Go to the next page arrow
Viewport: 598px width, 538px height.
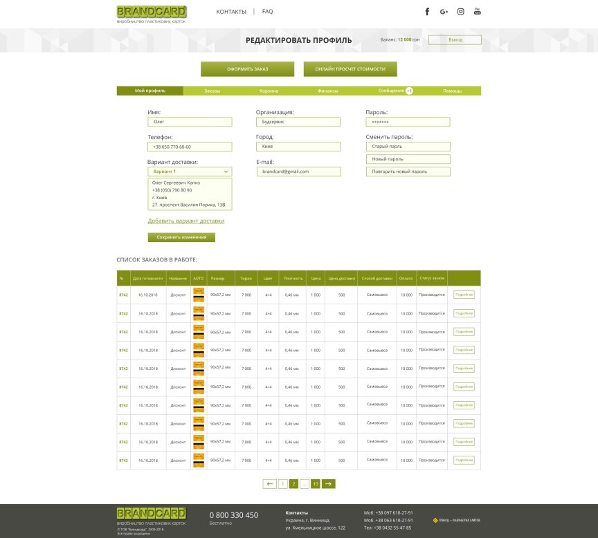[x=329, y=484]
